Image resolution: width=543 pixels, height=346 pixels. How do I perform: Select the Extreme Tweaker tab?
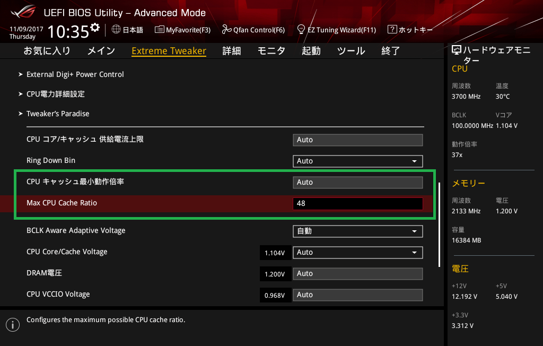point(169,51)
